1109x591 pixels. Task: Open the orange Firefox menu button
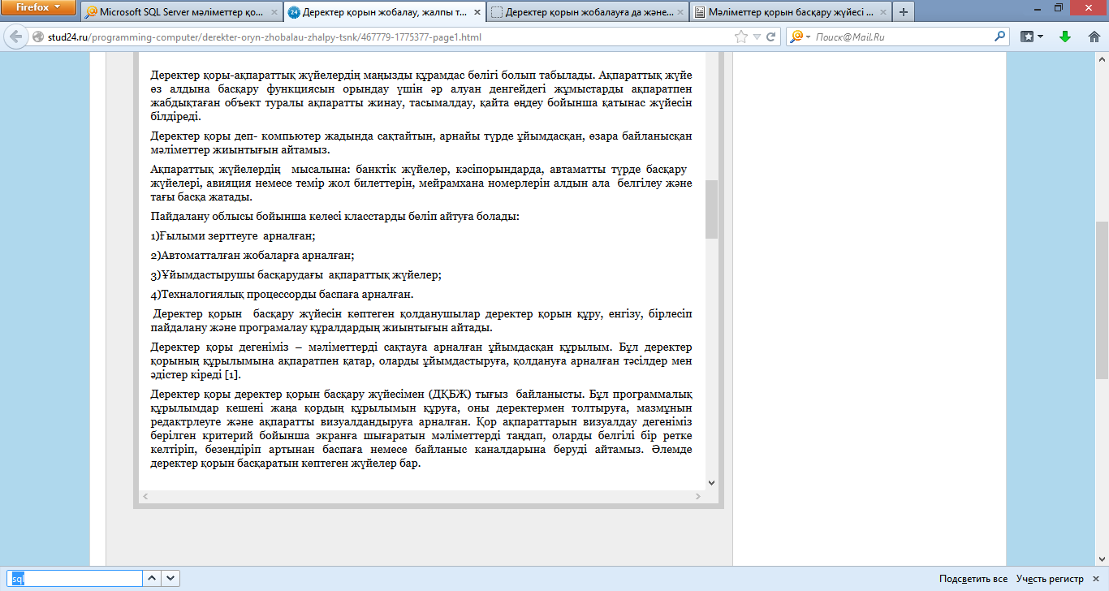click(x=38, y=8)
